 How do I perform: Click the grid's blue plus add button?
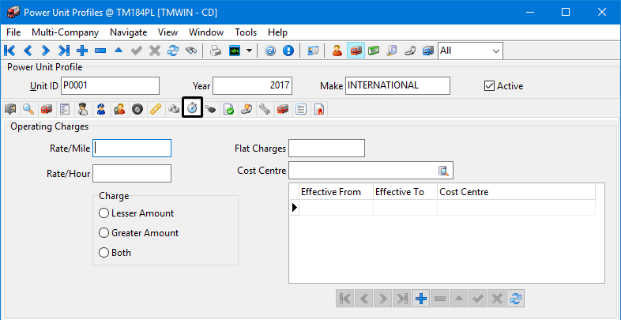click(x=421, y=299)
